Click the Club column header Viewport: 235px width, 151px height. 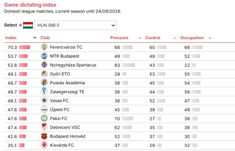tap(45, 38)
